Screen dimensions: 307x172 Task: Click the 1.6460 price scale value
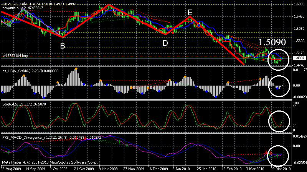299,16
